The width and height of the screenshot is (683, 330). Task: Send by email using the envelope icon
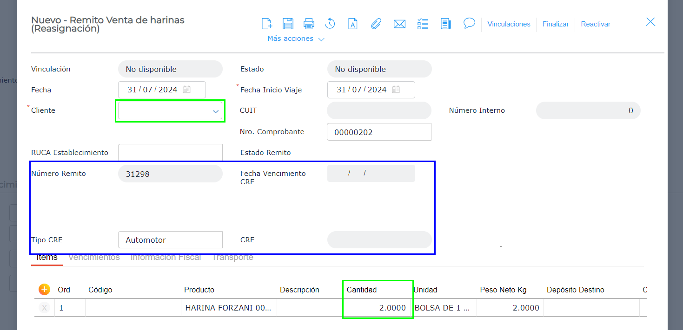pos(399,24)
